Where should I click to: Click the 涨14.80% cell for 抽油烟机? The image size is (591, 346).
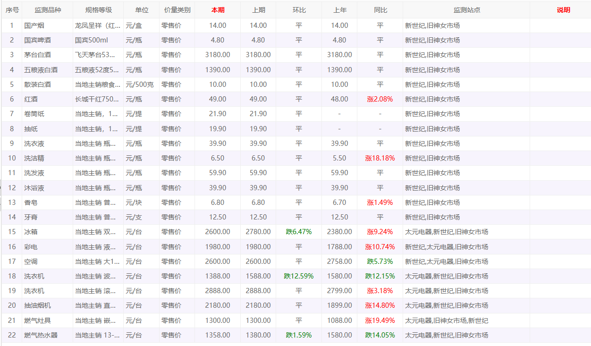point(380,305)
